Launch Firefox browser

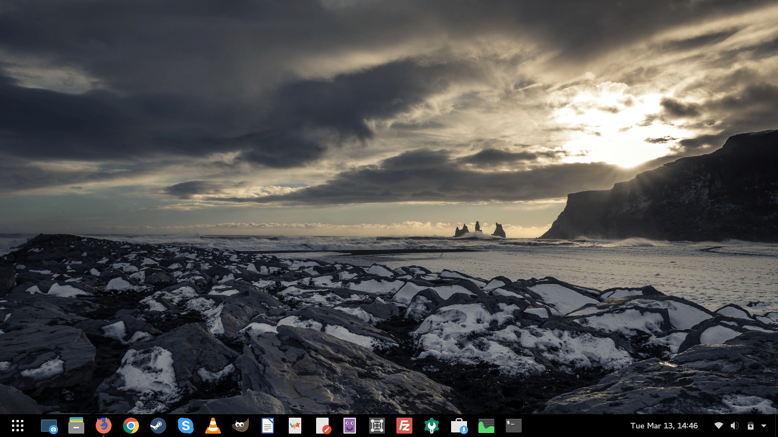click(104, 426)
